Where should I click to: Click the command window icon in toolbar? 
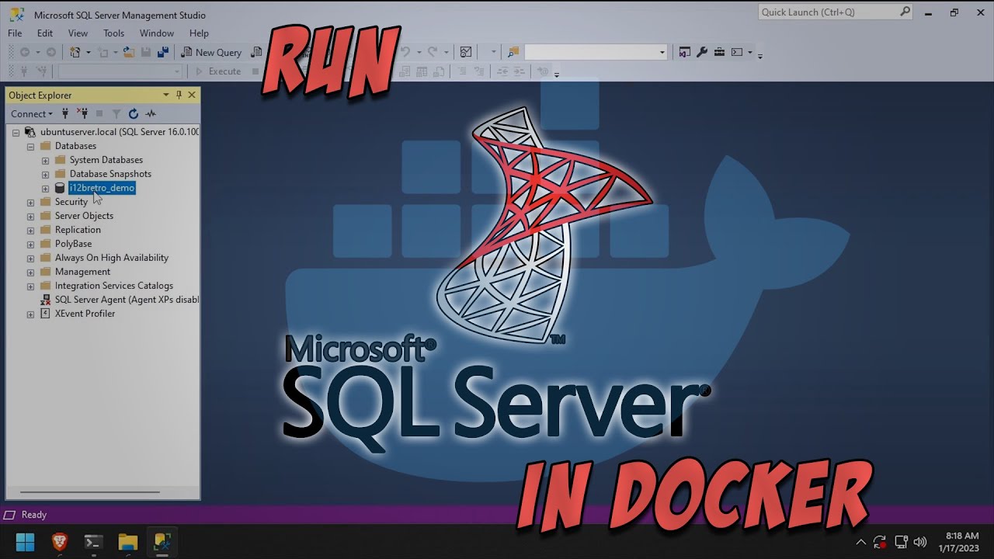click(x=736, y=52)
